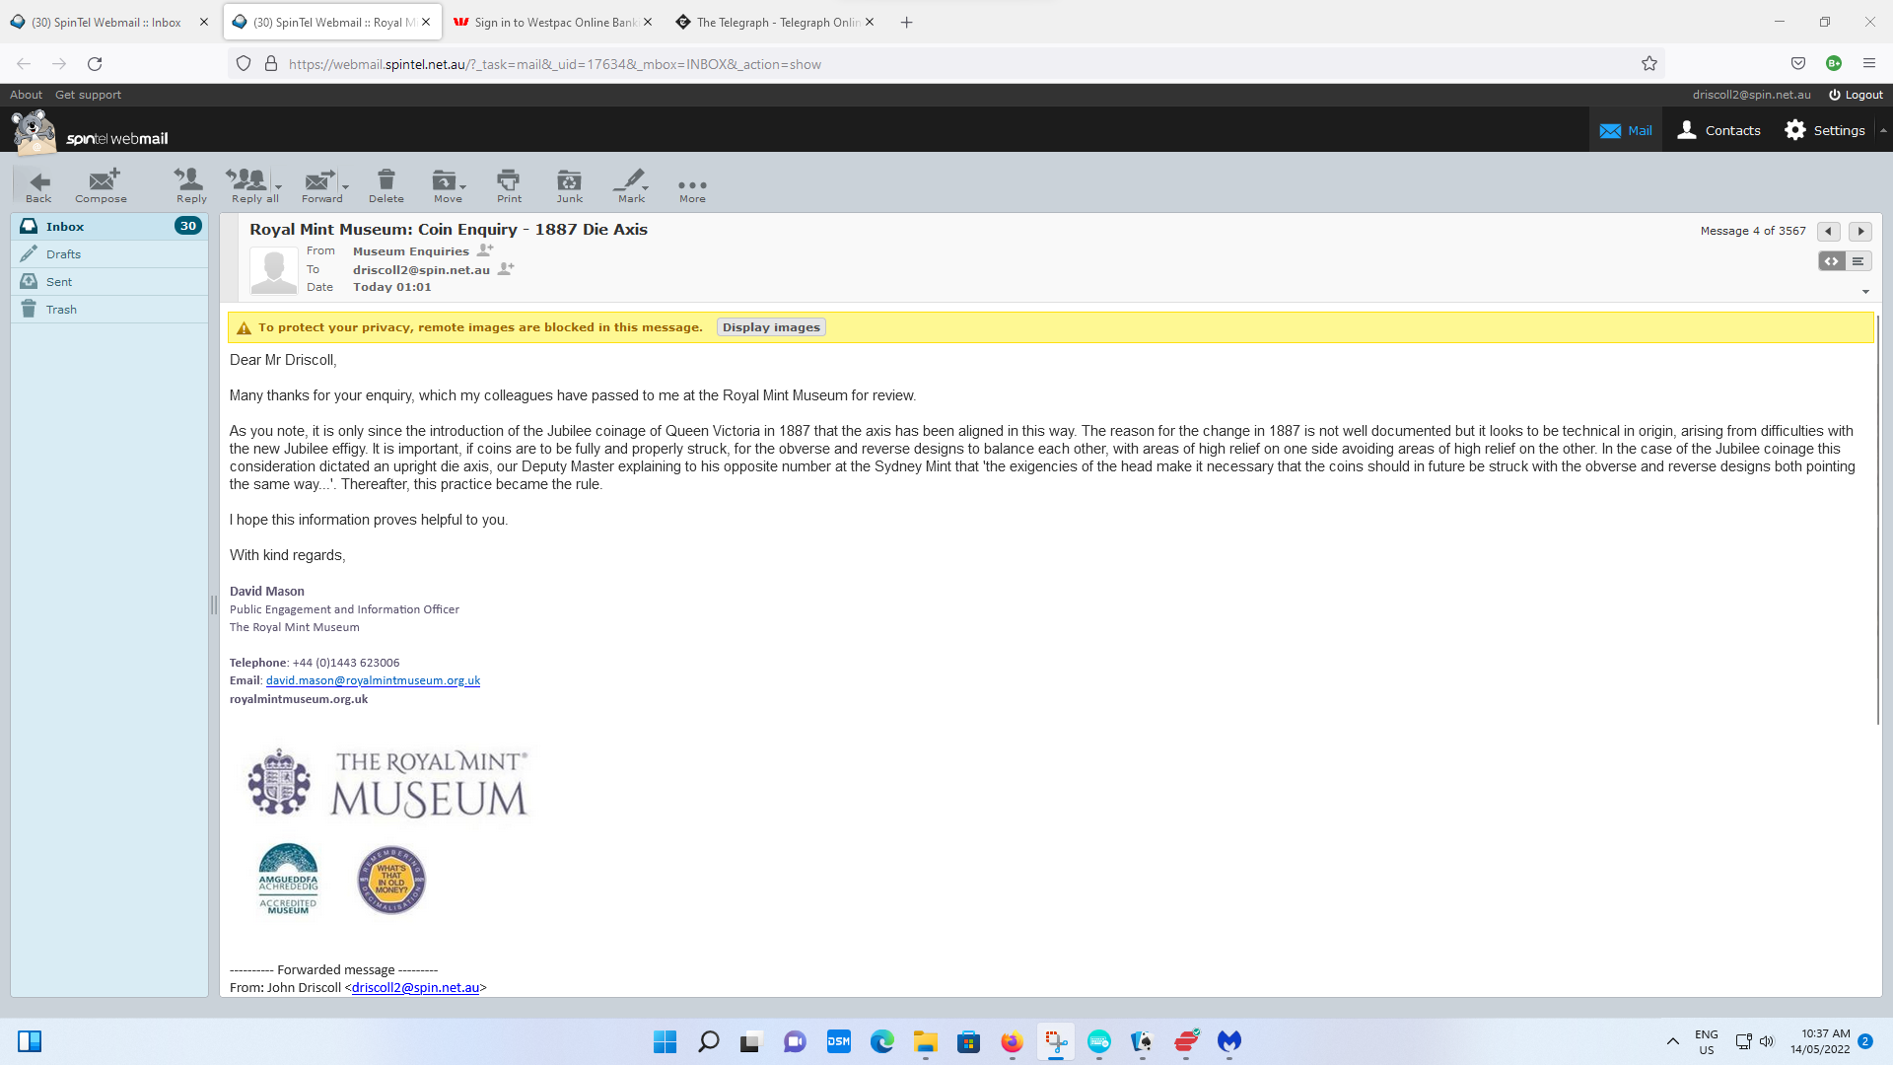Click the Display images button
The width and height of the screenshot is (1893, 1065).
point(771,327)
